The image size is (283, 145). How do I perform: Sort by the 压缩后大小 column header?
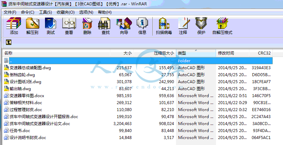click(155, 53)
